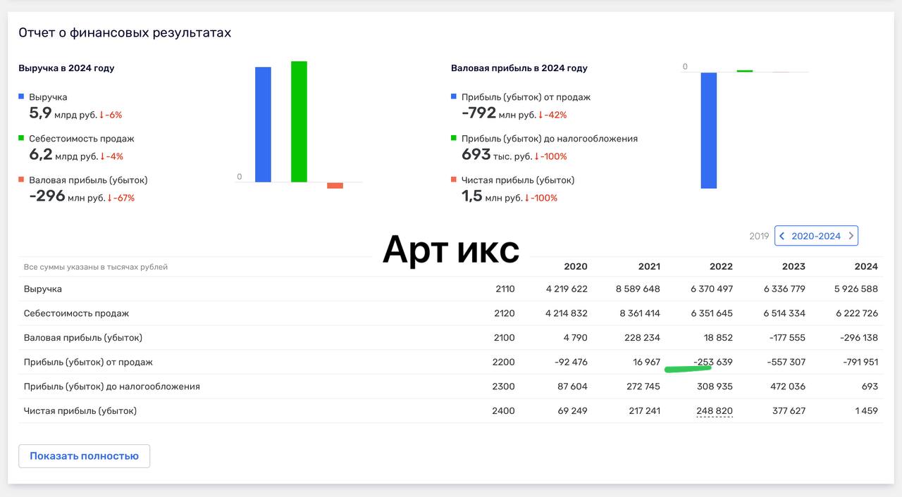Click red Валовая прибыль (убыток) legend square
This screenshot has width=902, height=497.
[21, 180]
